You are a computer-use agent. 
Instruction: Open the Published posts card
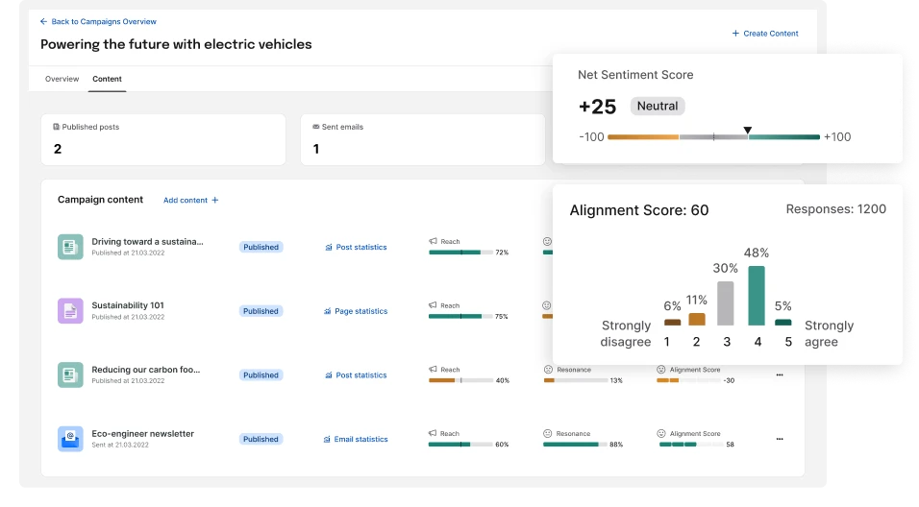163,139
